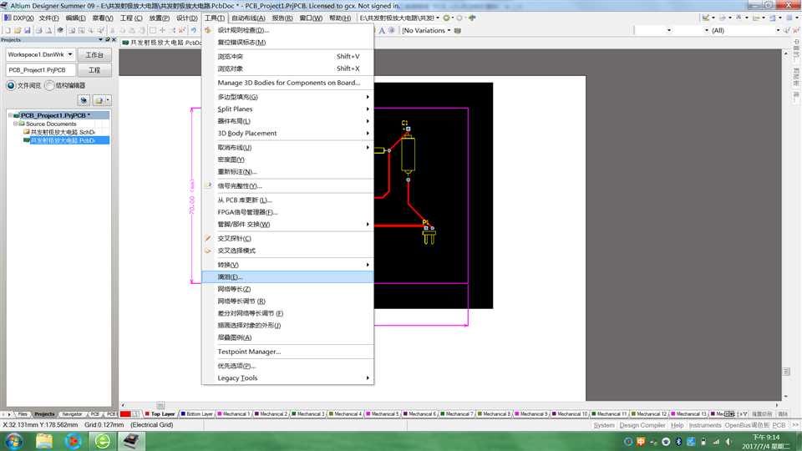Open Windows Explorer from the taskbar

[x=44, y=441]
